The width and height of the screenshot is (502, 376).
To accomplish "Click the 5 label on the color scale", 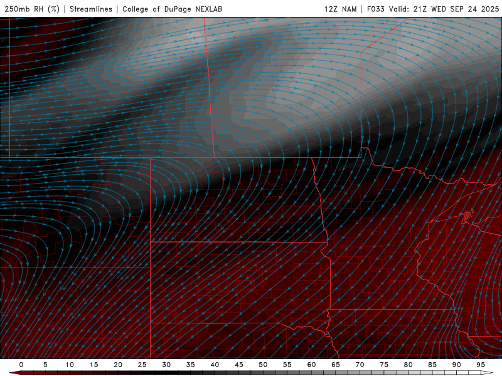I will coord(45,365).
